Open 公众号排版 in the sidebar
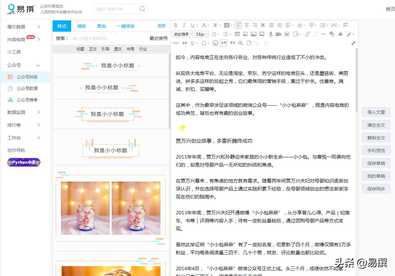 (x=26, y=77)
